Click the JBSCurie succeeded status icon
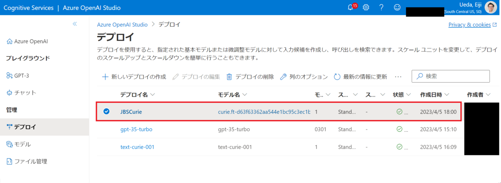 click(x=400, y=112)
